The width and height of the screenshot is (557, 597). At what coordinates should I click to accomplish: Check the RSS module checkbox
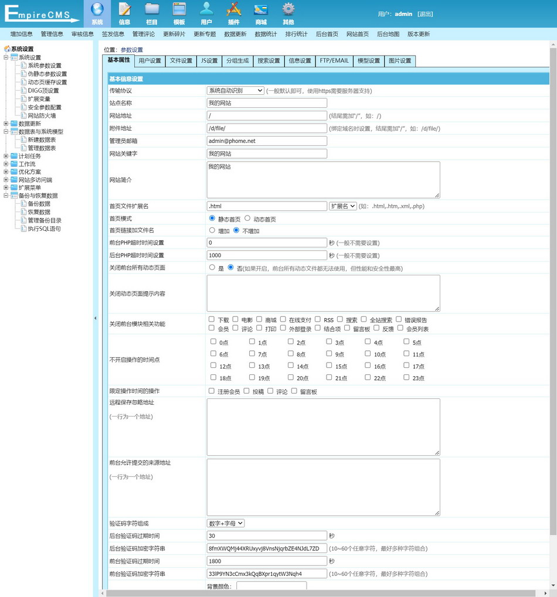coord(317,319)
